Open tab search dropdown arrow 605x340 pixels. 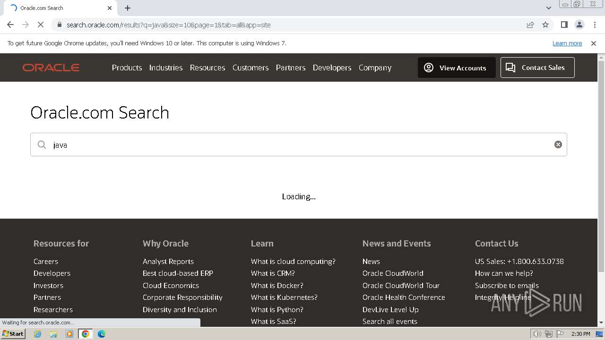coord(549,8)
